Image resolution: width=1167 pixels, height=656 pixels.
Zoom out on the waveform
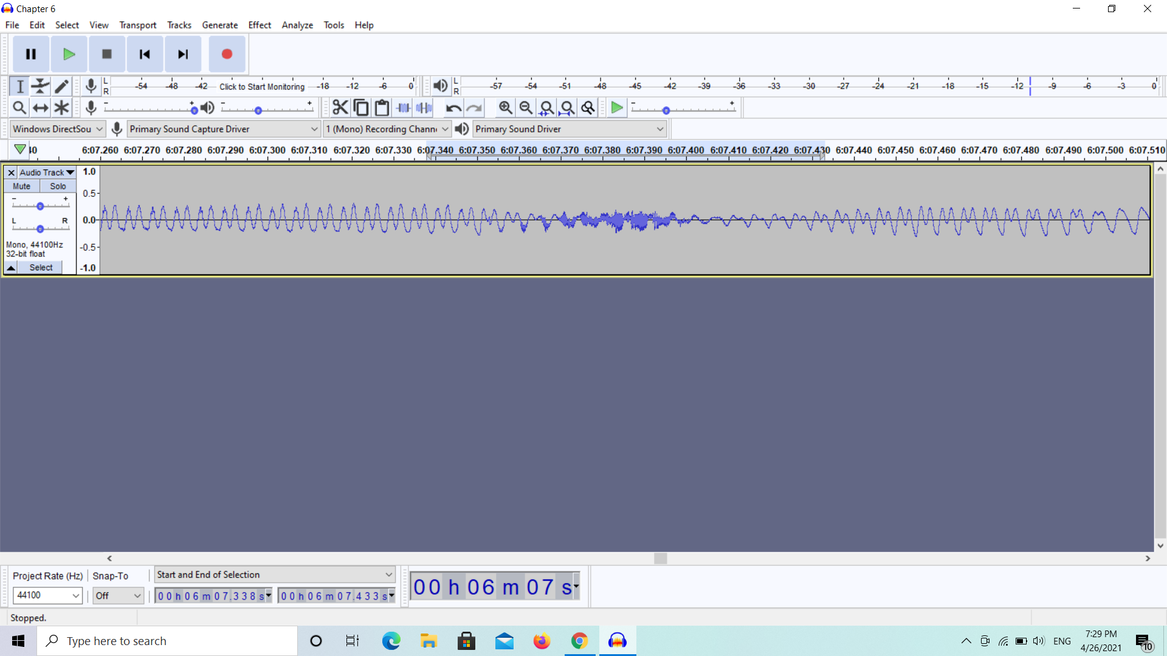click(526, 108)
